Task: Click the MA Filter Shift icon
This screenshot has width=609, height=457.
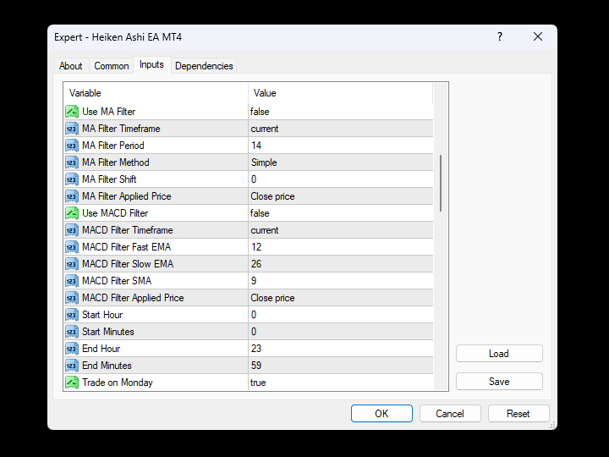Action: 72,179
